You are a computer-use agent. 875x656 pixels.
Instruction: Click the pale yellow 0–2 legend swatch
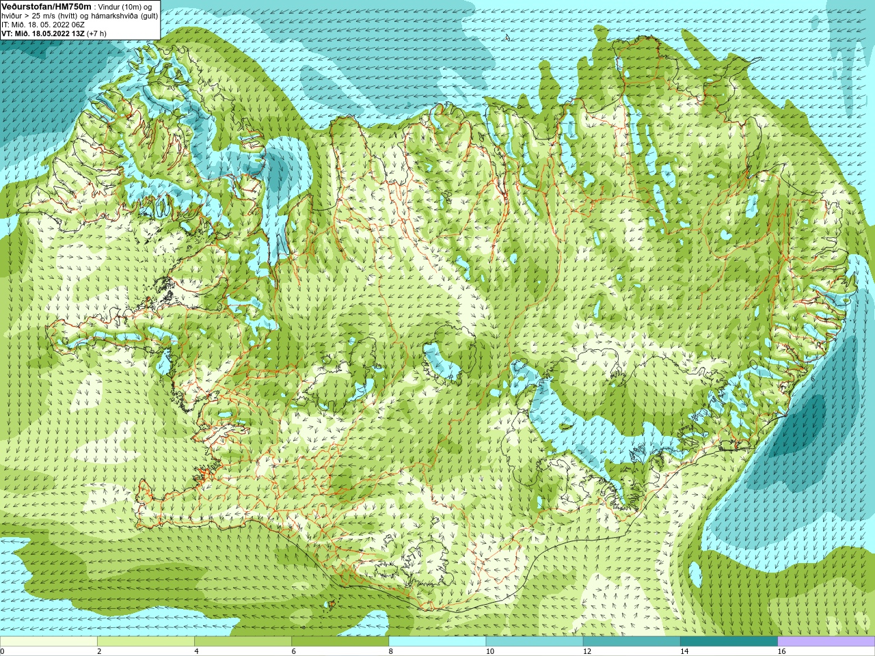[x=49, y=642]
